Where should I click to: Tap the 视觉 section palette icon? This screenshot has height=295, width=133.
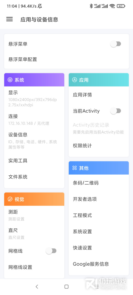(x=10, y=199)
